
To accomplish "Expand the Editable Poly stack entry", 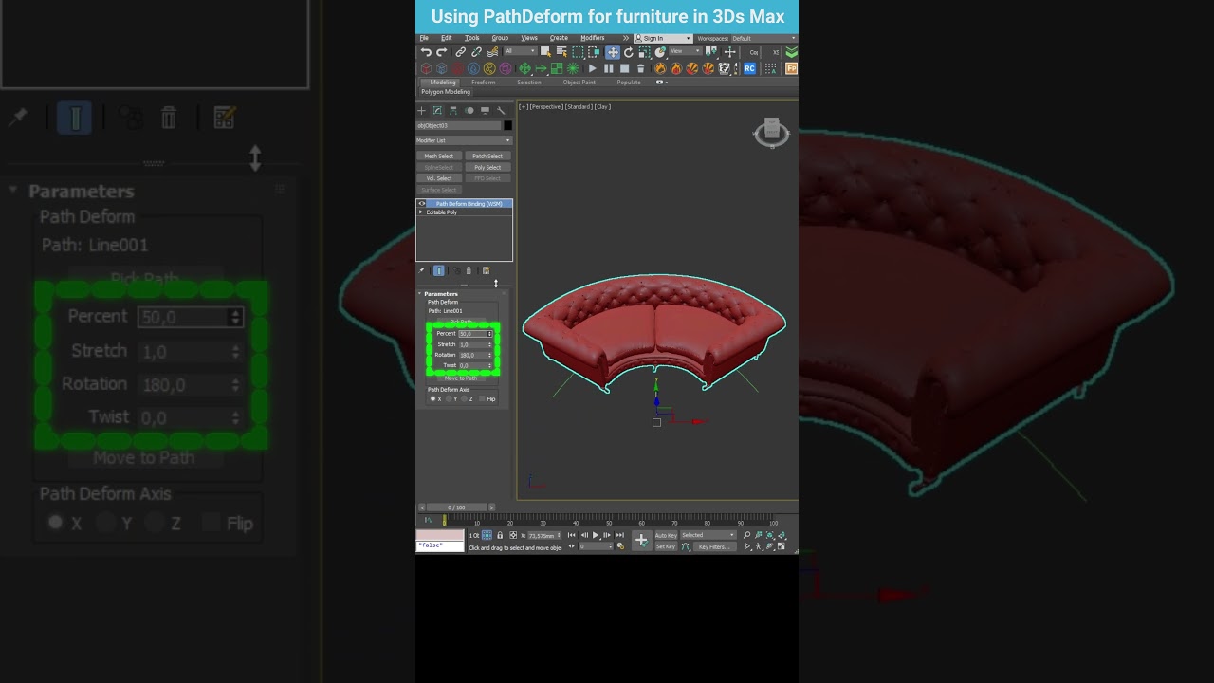I will [x=421, y=212].
